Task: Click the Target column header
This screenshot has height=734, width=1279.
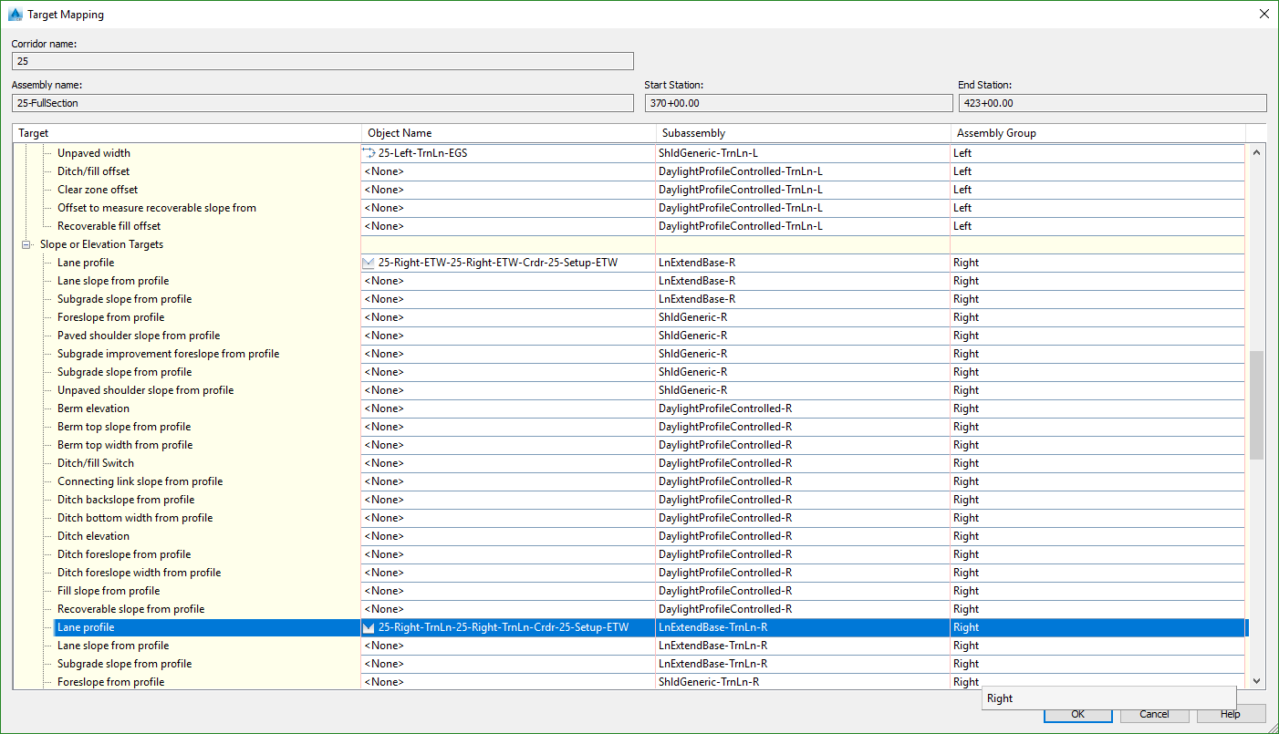Action: [188, 133]
